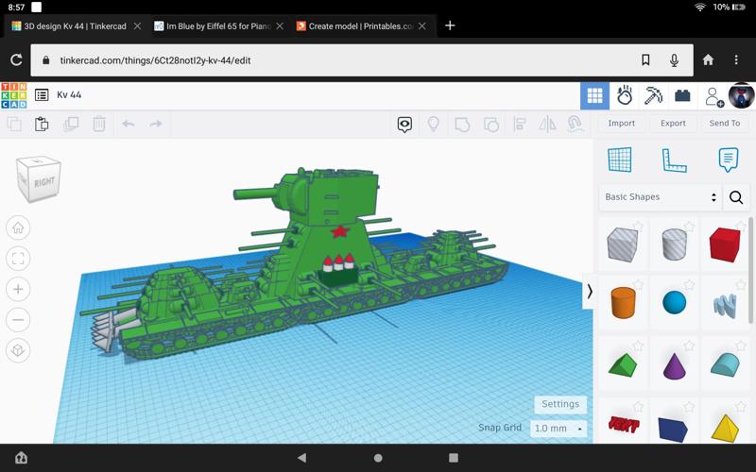This screenshot has width=756, height=472.
Task: Collapse the shapes panel chevron
Action: 589,291
